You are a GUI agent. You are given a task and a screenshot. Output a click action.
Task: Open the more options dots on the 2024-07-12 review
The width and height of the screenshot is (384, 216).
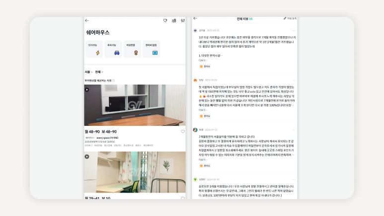click(294, 130)
